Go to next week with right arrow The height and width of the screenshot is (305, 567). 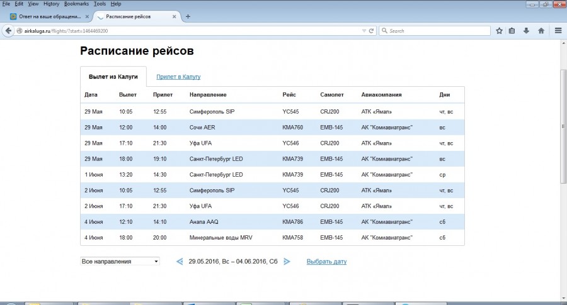tap(287, 262)
